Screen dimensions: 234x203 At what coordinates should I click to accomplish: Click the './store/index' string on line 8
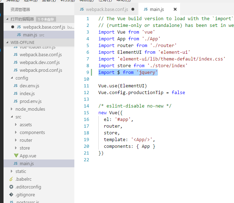click(167, 66)
